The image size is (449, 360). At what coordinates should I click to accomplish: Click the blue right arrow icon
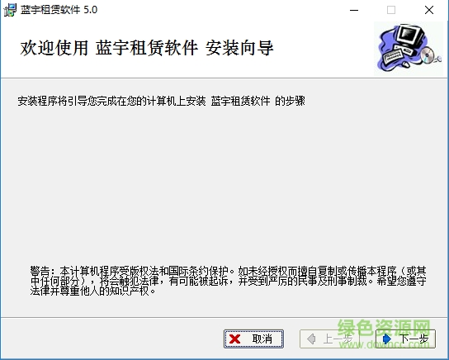[387, 339]
